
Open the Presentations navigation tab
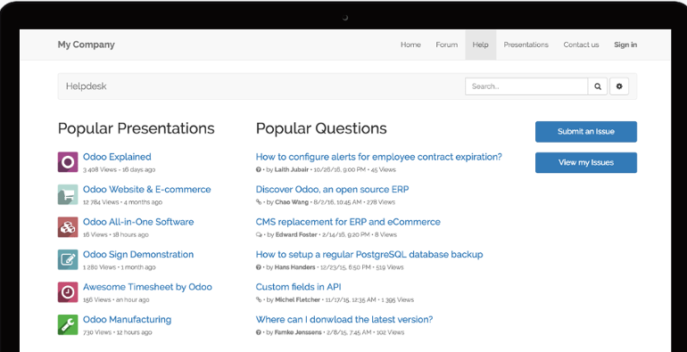click(526, 45)
